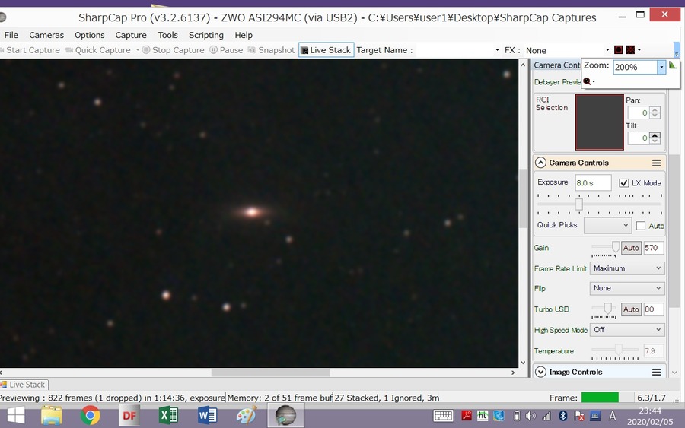The width and height of the screenshot is (685, 428).
Task: Launch Chrome from the taskbar
Action: click(x=90, y=416)
